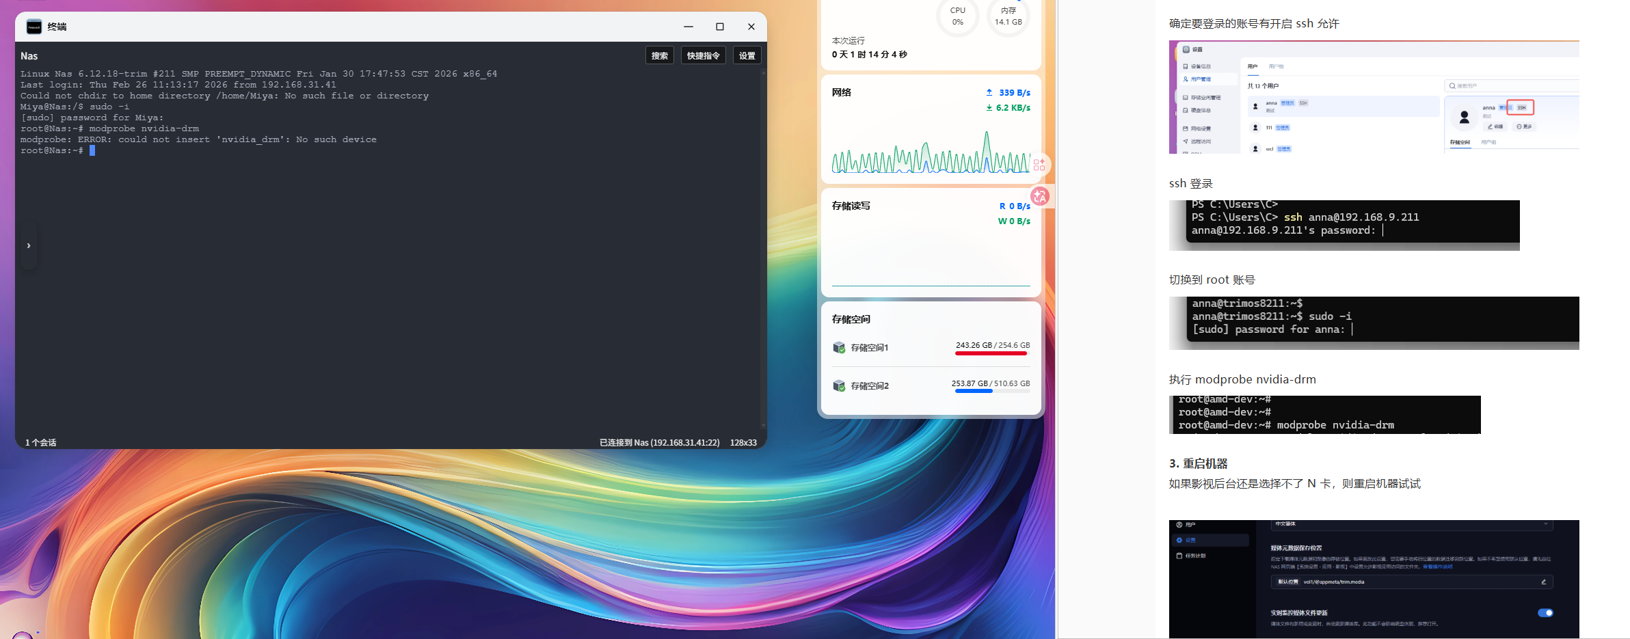
Task: Click the pink floating translate icon
Action: (1040, 196)
